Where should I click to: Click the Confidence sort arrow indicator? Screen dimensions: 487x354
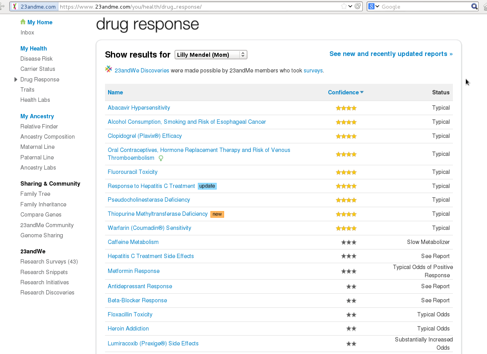click(362, 92)
